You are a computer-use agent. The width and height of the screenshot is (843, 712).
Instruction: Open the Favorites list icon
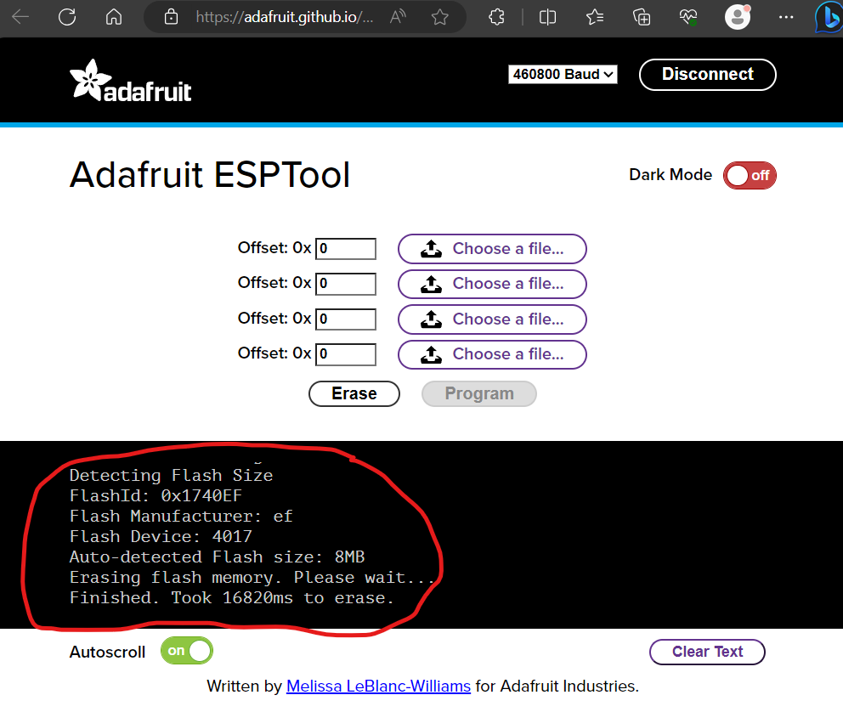coord(595,17)
